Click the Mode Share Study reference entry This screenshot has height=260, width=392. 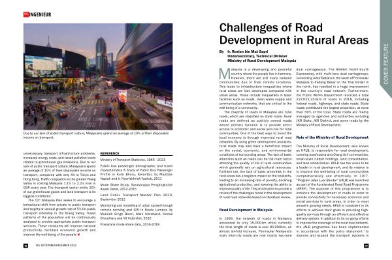137,187
